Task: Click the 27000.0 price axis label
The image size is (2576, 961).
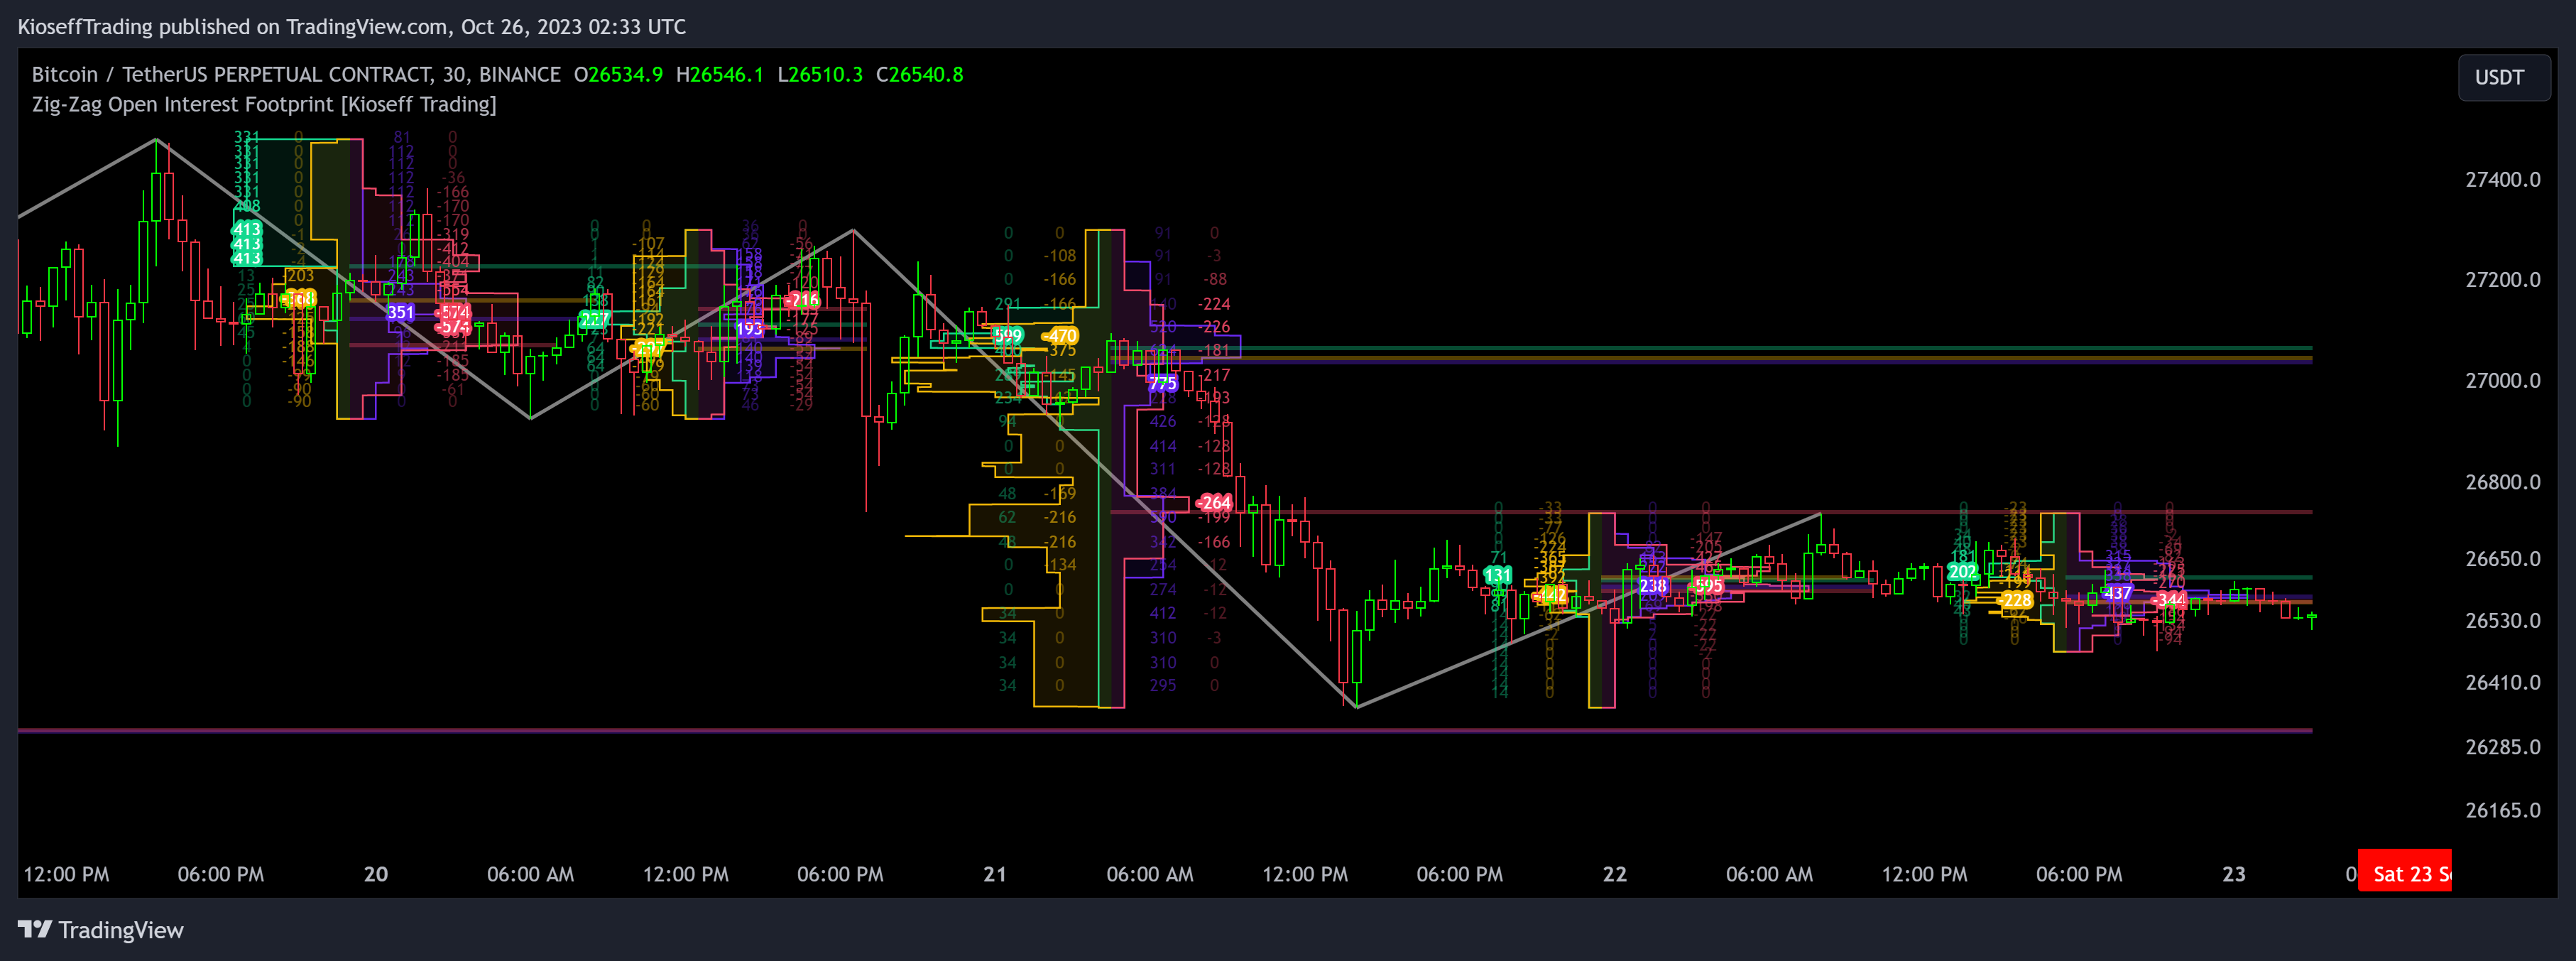Action: click(2503, 381)
